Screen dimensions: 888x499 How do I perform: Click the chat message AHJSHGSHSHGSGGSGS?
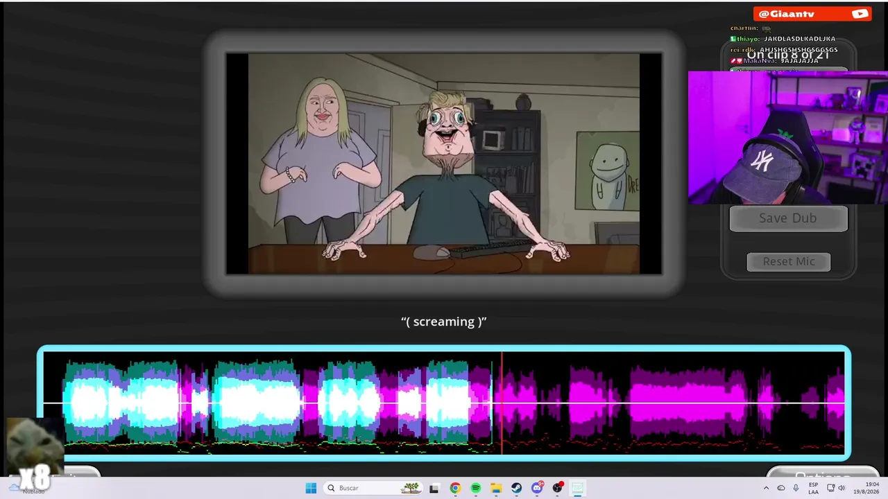(x=784, y=50)
